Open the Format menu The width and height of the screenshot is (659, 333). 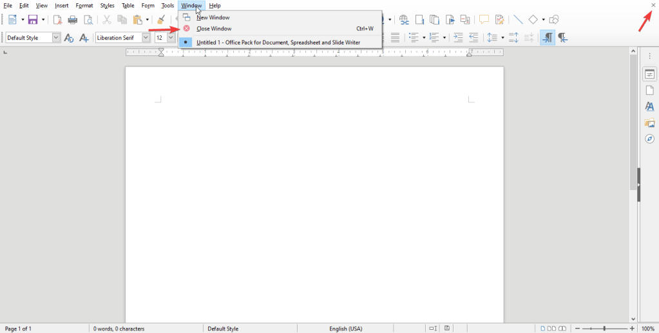84,6
